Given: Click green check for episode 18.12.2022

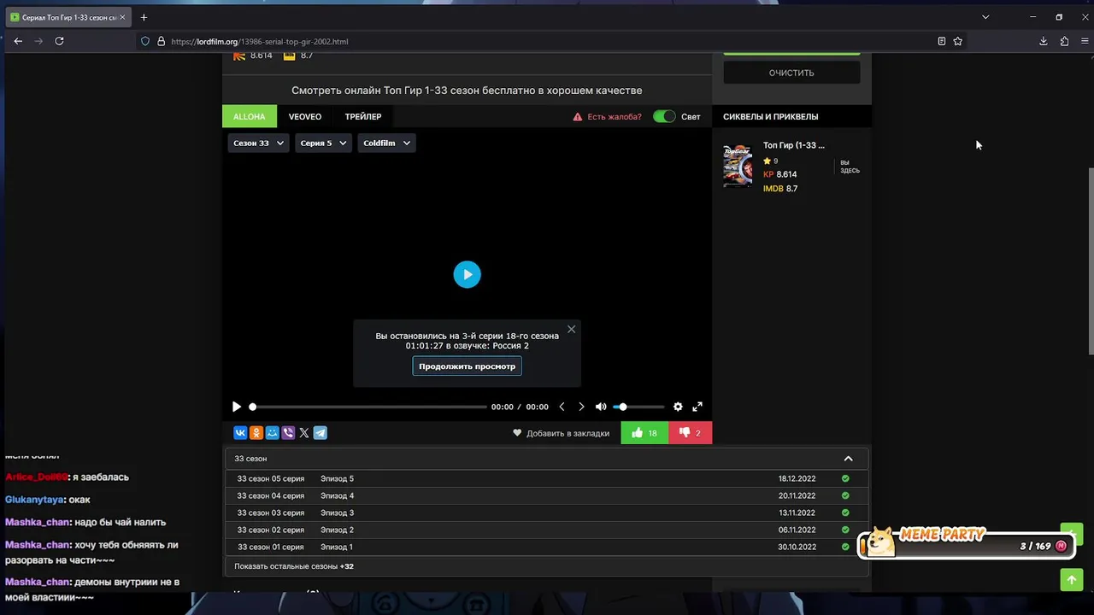Looking at the screenshot, I should point(845,478).
